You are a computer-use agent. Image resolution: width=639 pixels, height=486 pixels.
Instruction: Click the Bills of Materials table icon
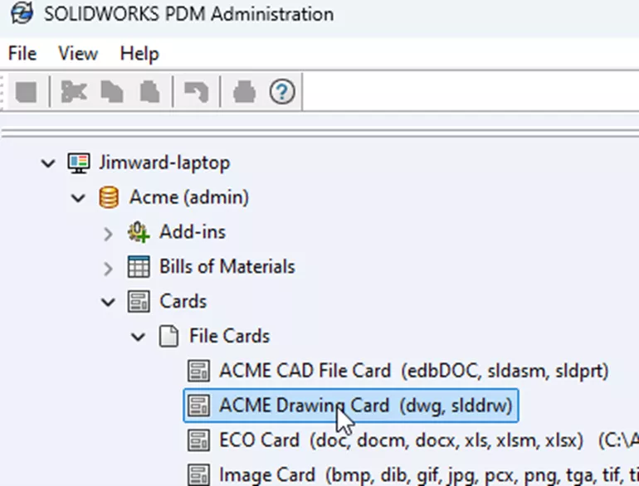[139, 267]
